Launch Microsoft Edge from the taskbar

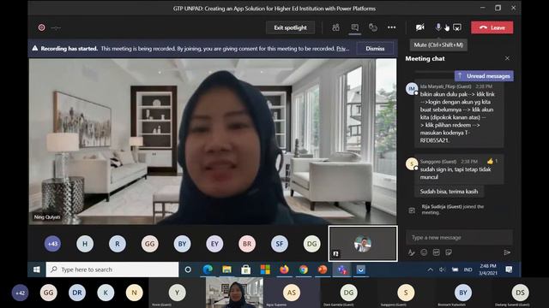point(208,269)
